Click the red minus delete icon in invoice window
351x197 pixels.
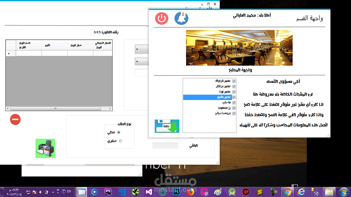point(15,120)
